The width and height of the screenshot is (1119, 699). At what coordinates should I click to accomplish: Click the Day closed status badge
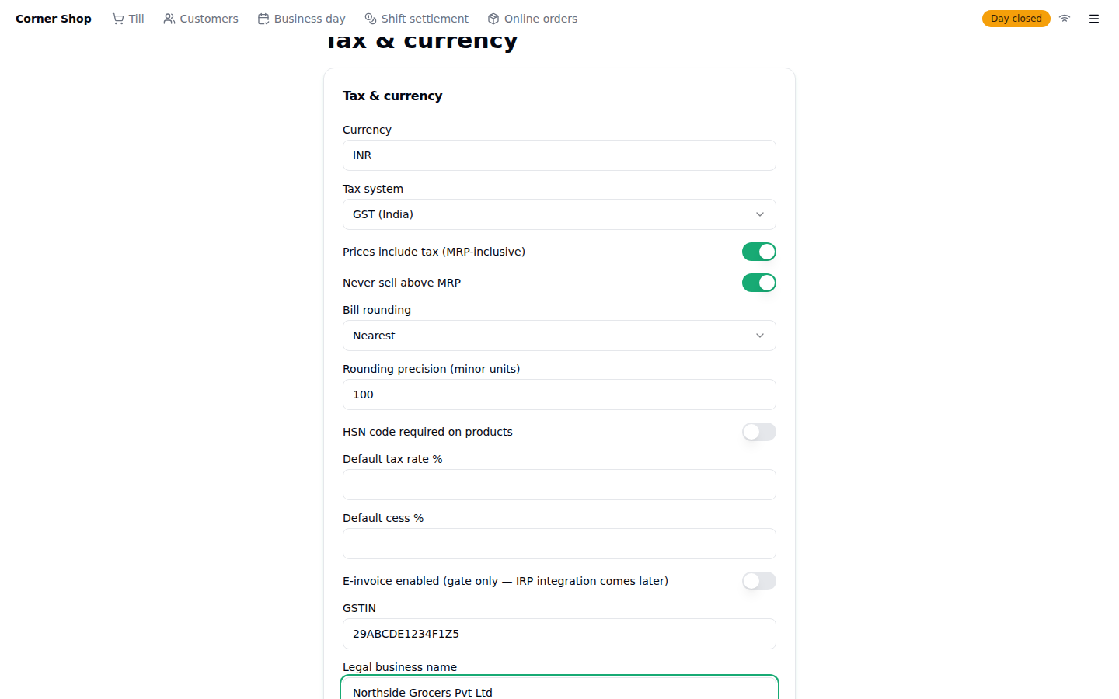pos(1016,19)
